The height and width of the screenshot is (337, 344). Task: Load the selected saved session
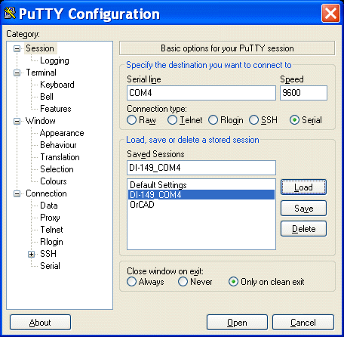(303, 187)
